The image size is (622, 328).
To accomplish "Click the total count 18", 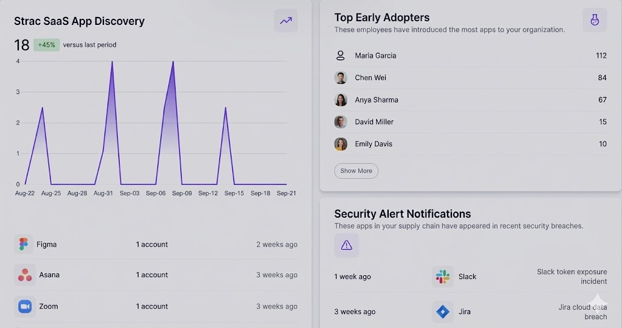I will 22,45.
